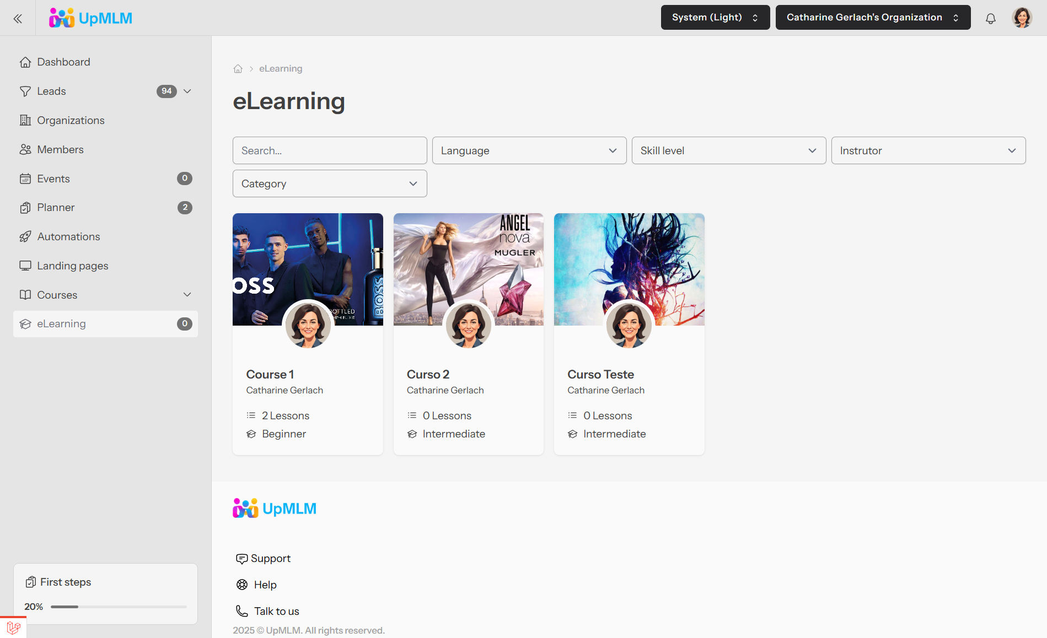Go to Landing pages in sidebar
Image resolution: width=1047 pixels, height=638 pixels.
(72, 266)
